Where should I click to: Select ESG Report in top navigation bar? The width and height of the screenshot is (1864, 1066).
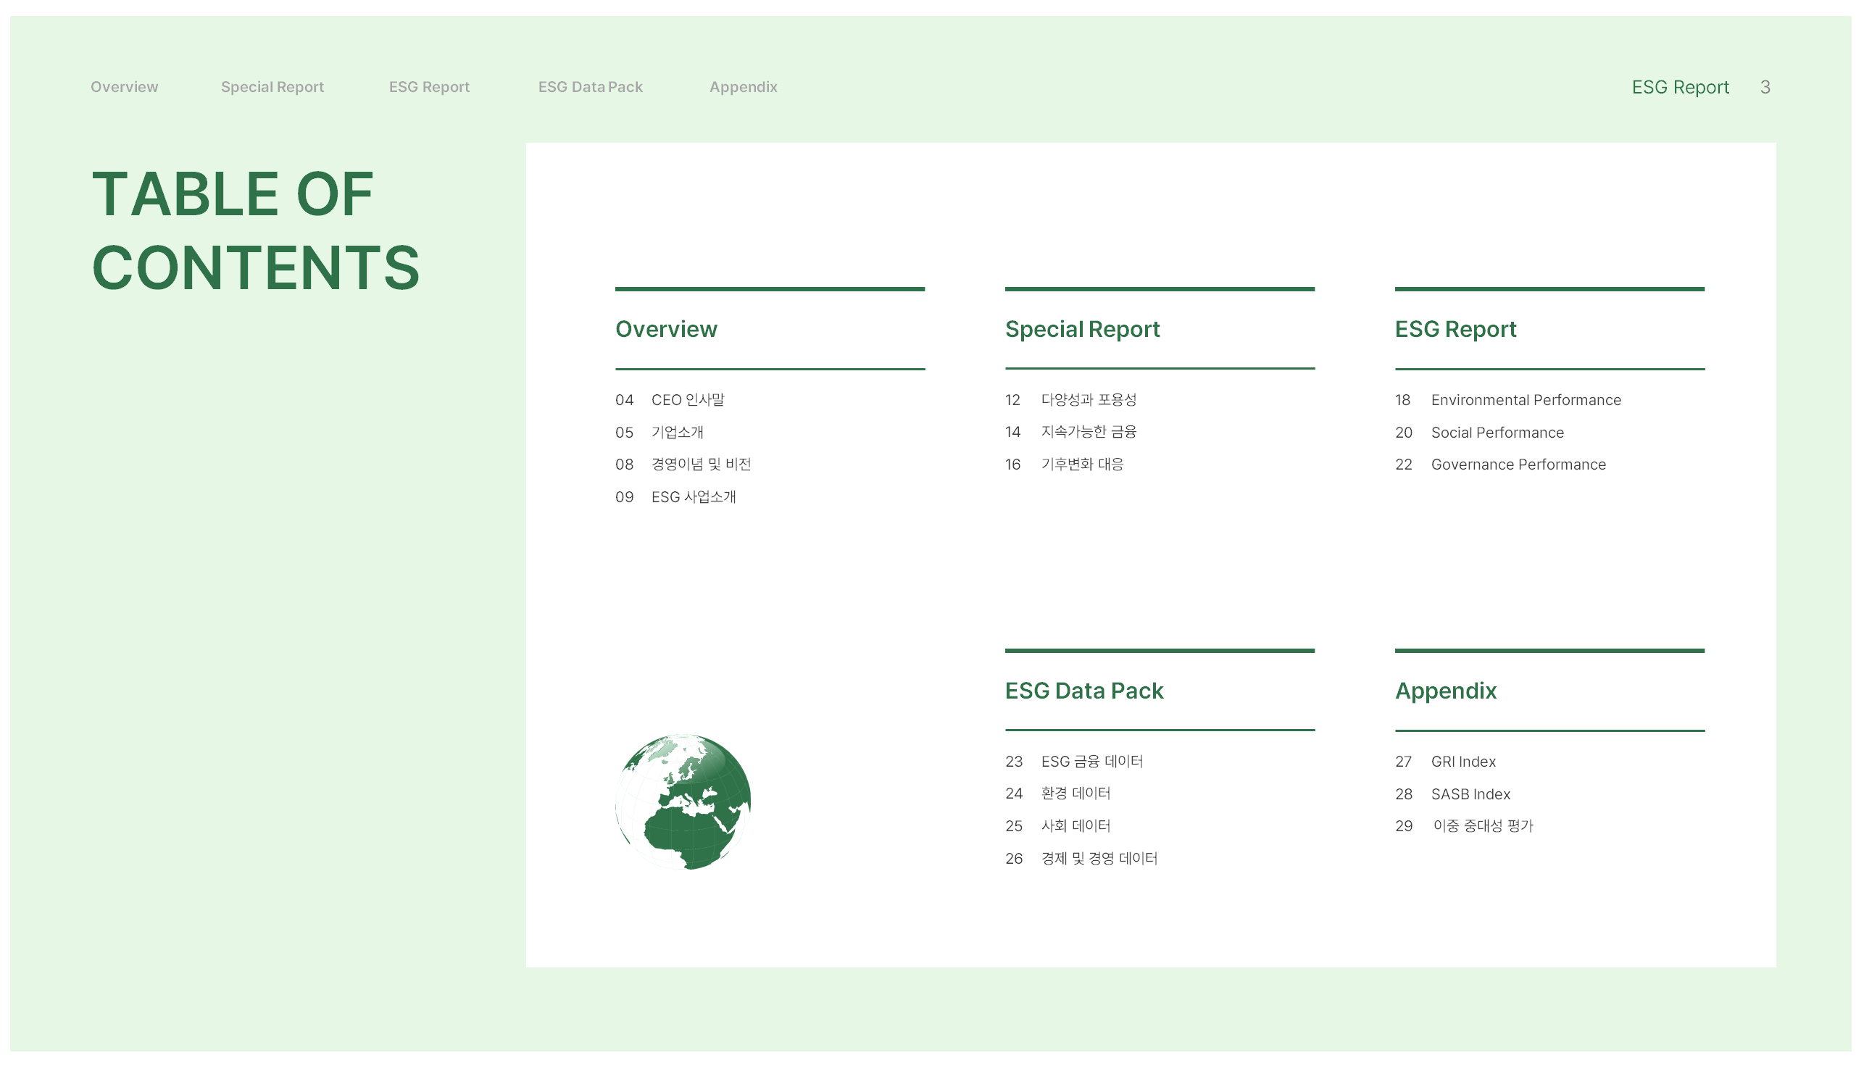pos(429,87)
